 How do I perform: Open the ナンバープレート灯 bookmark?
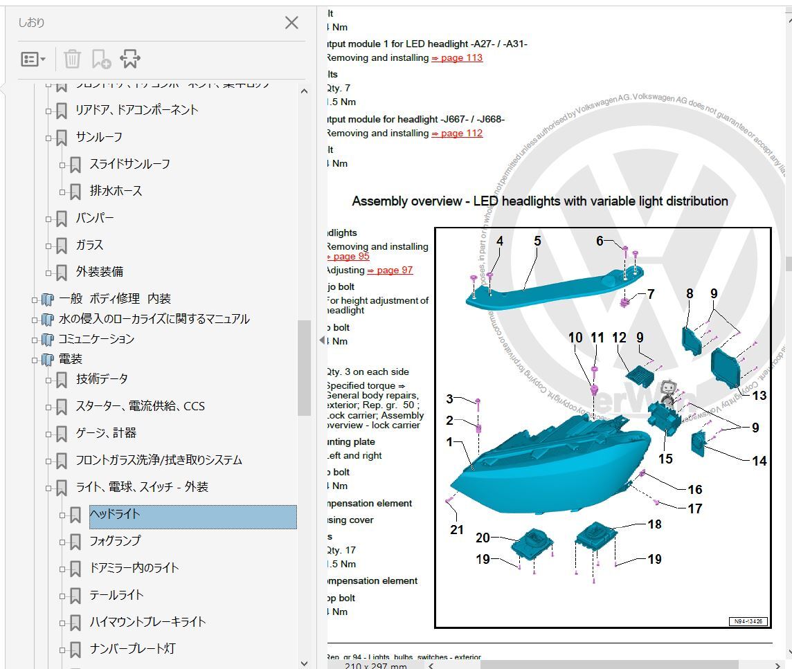132,649
